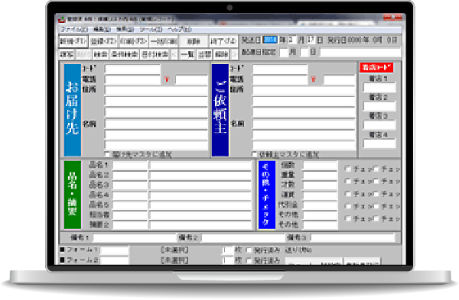This screenshot has height=300, width=459.
Task: Tick the top-left チェック checkbox
Action: coord(348,169)
